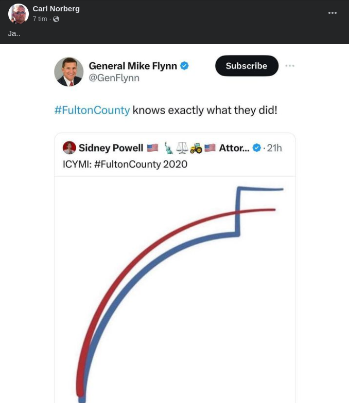Image resolution: width=349 pixels, height=403 pixels.
Task: Click the Statue of Liberty emoji icon
Action: [168, 149]
